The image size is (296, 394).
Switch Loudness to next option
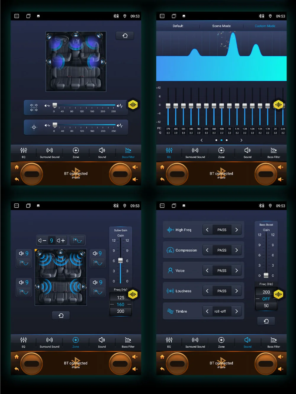point(237,291)
